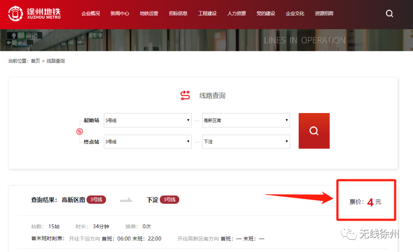Expand the start station line dropdown
This screenshot has height=252, width=413.
(148, 120)
